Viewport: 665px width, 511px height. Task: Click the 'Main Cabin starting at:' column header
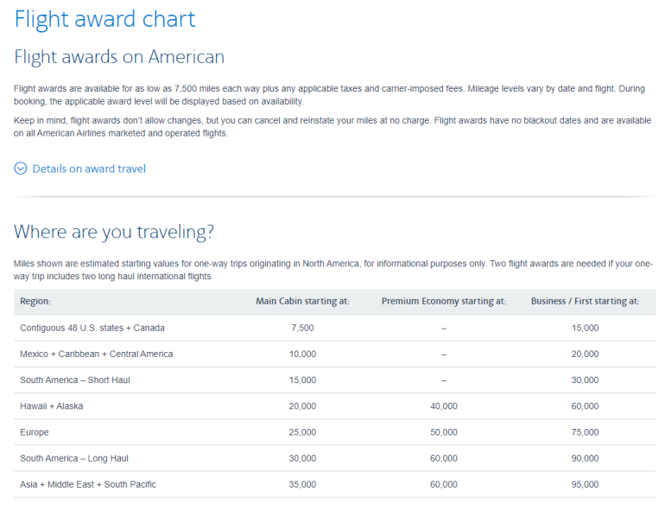(302, 302)
